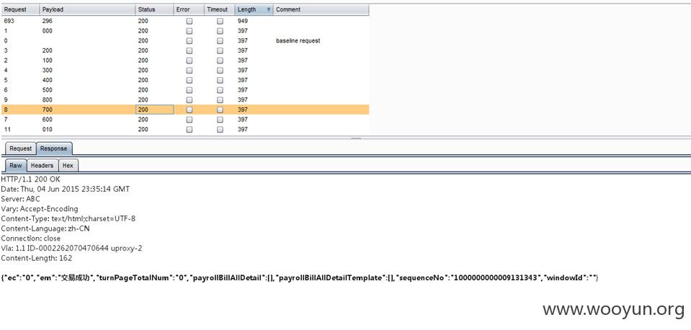Tick Error checkbox for payload 200

coord(189,50)
